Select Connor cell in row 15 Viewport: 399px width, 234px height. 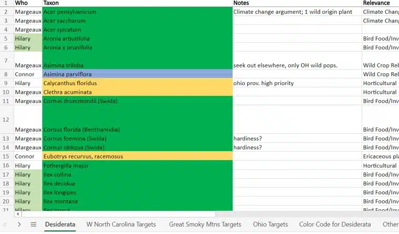[x=28, y=156]
